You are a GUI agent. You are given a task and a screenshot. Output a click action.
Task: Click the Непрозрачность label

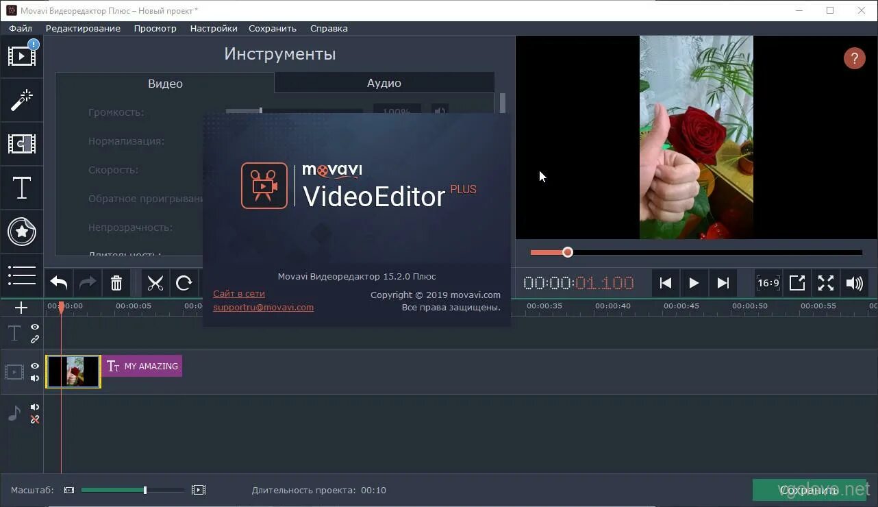[x=130, y=227]
